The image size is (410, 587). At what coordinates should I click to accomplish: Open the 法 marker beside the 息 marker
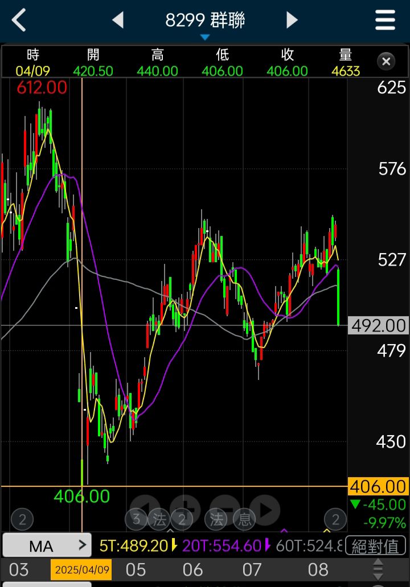[216, 520]
